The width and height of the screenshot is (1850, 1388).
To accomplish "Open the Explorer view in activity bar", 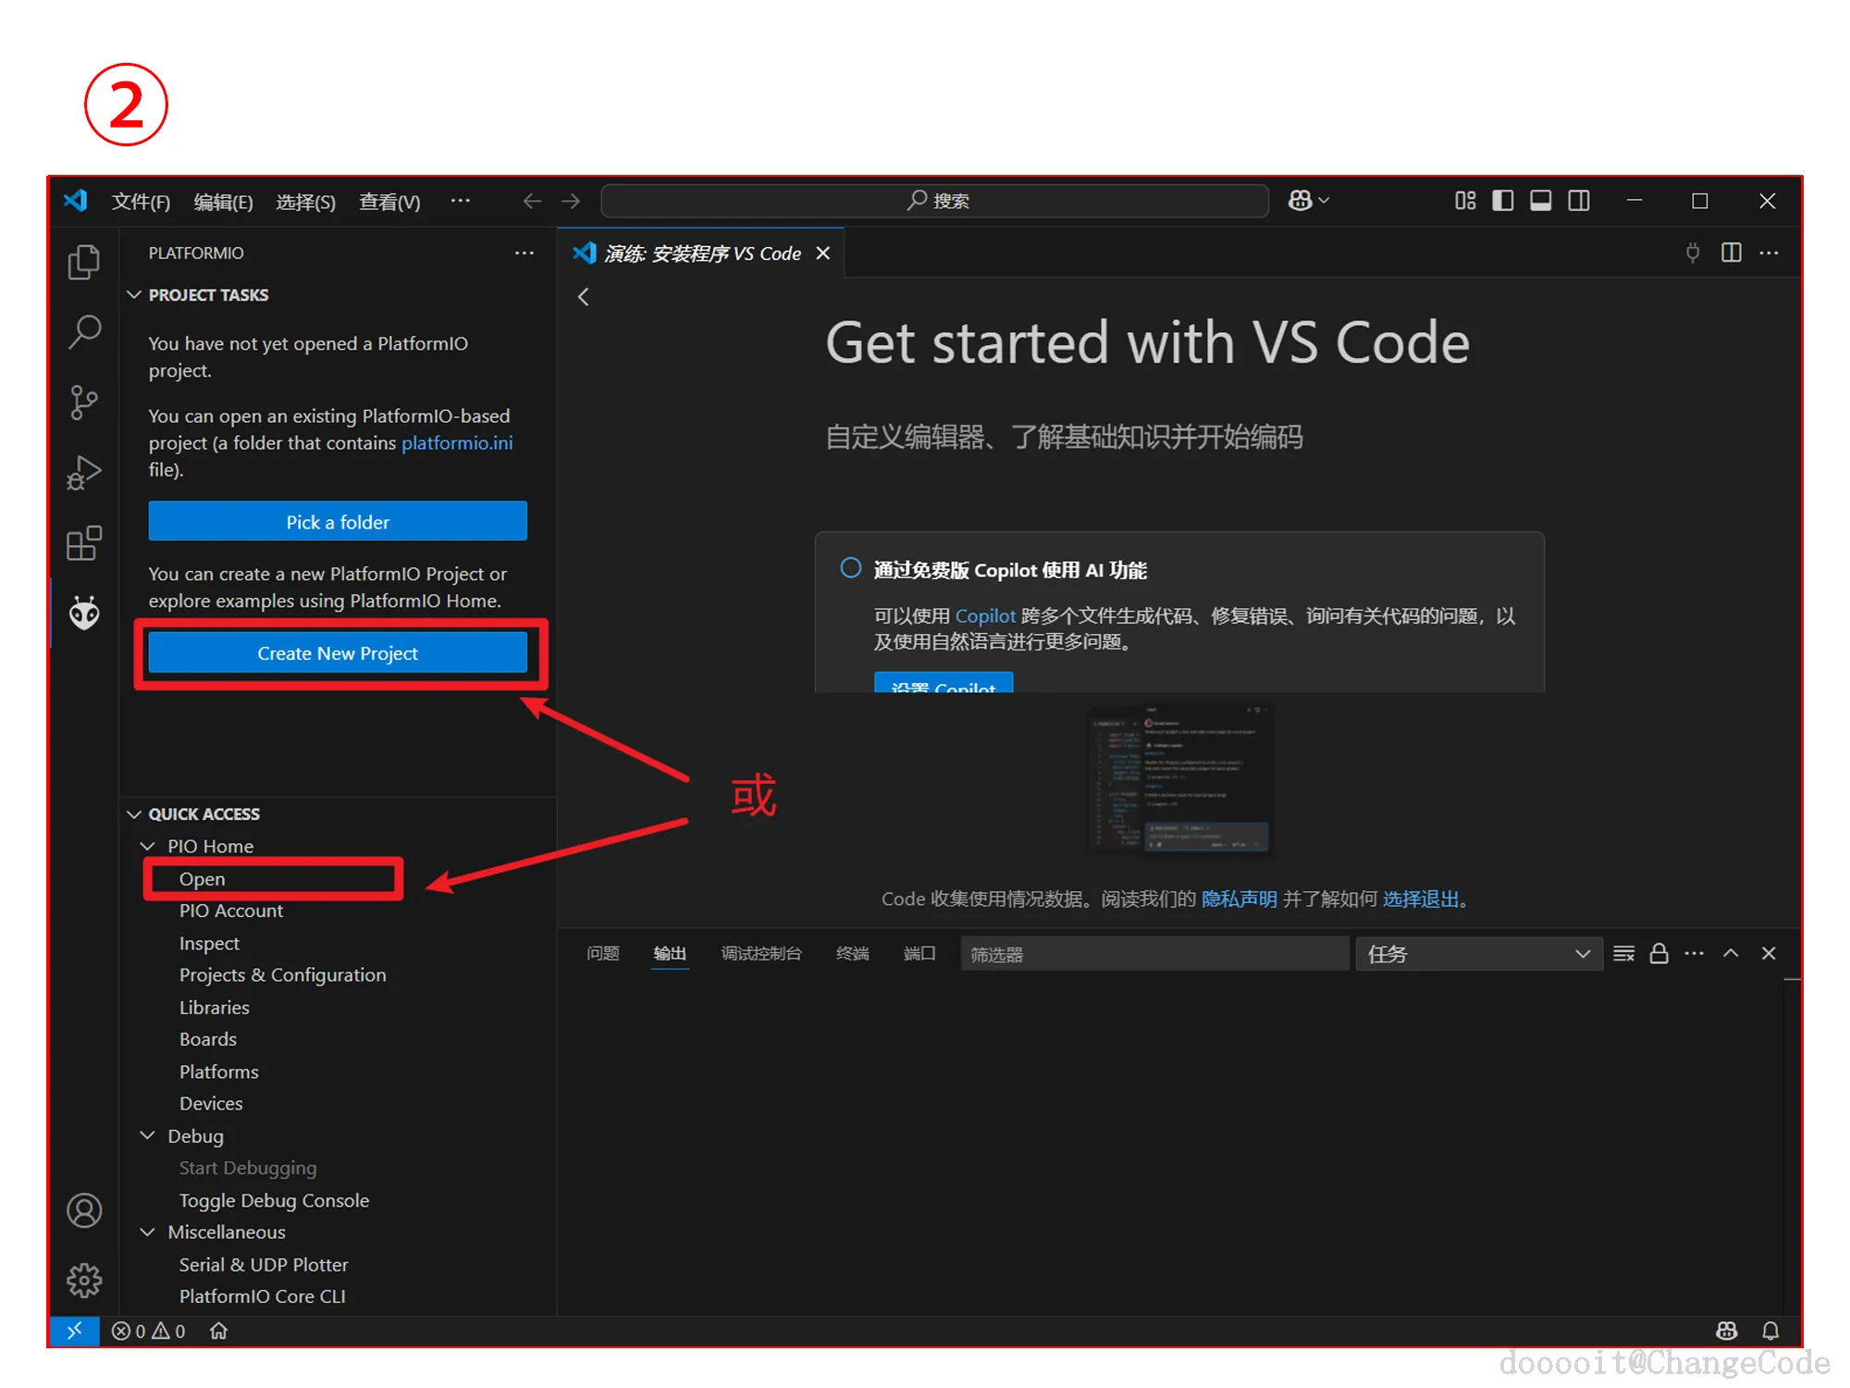I will click(84, 263).
